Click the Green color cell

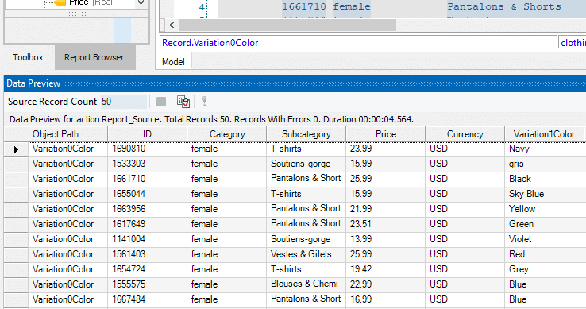click(544, 224)
